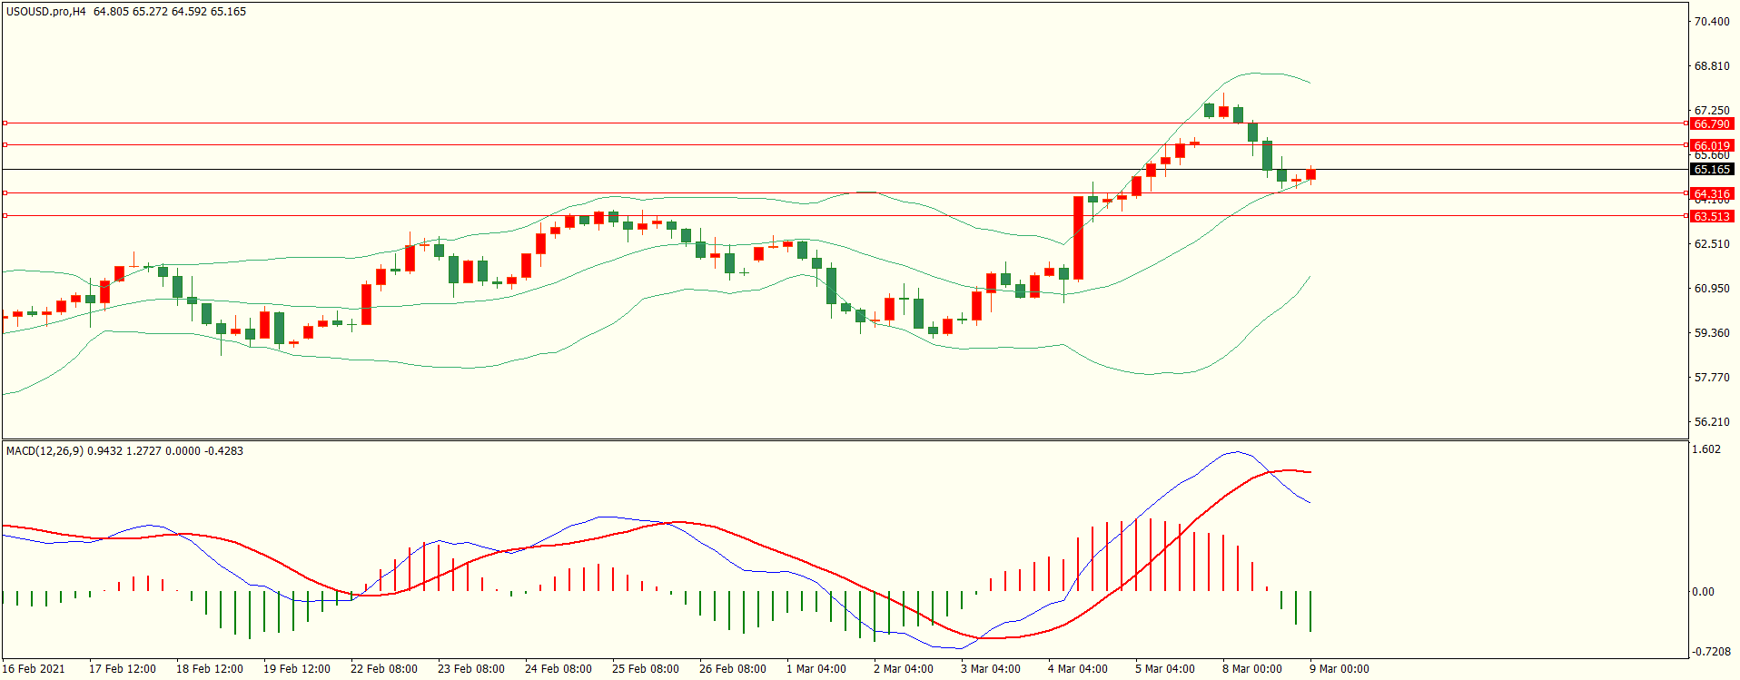Click the -0.7208 MACD scale label
This screenshot has width=1740, height=680.
pyautogui.click(x=1709, y=652)
